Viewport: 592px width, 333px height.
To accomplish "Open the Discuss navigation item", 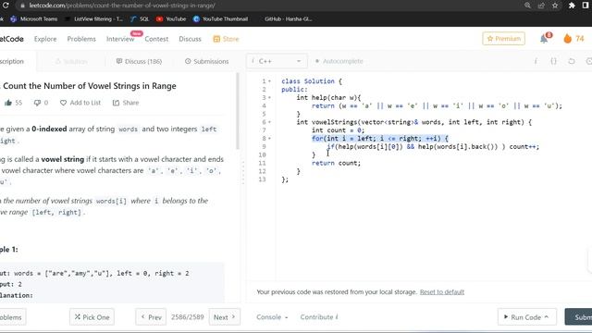I will (190, 39).
